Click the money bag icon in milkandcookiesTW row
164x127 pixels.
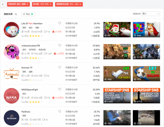coord(55,53)
